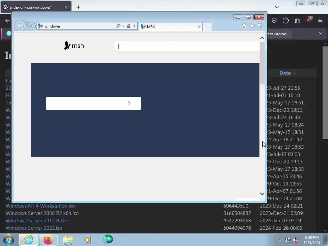Click the Firefox page scroll down arrow
The image size is (328, 246).
325,231
